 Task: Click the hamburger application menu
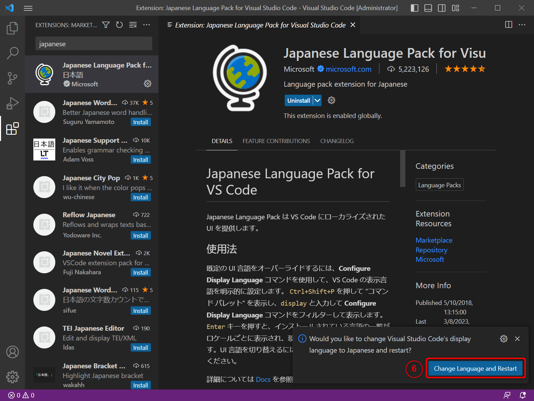[28, 8]
